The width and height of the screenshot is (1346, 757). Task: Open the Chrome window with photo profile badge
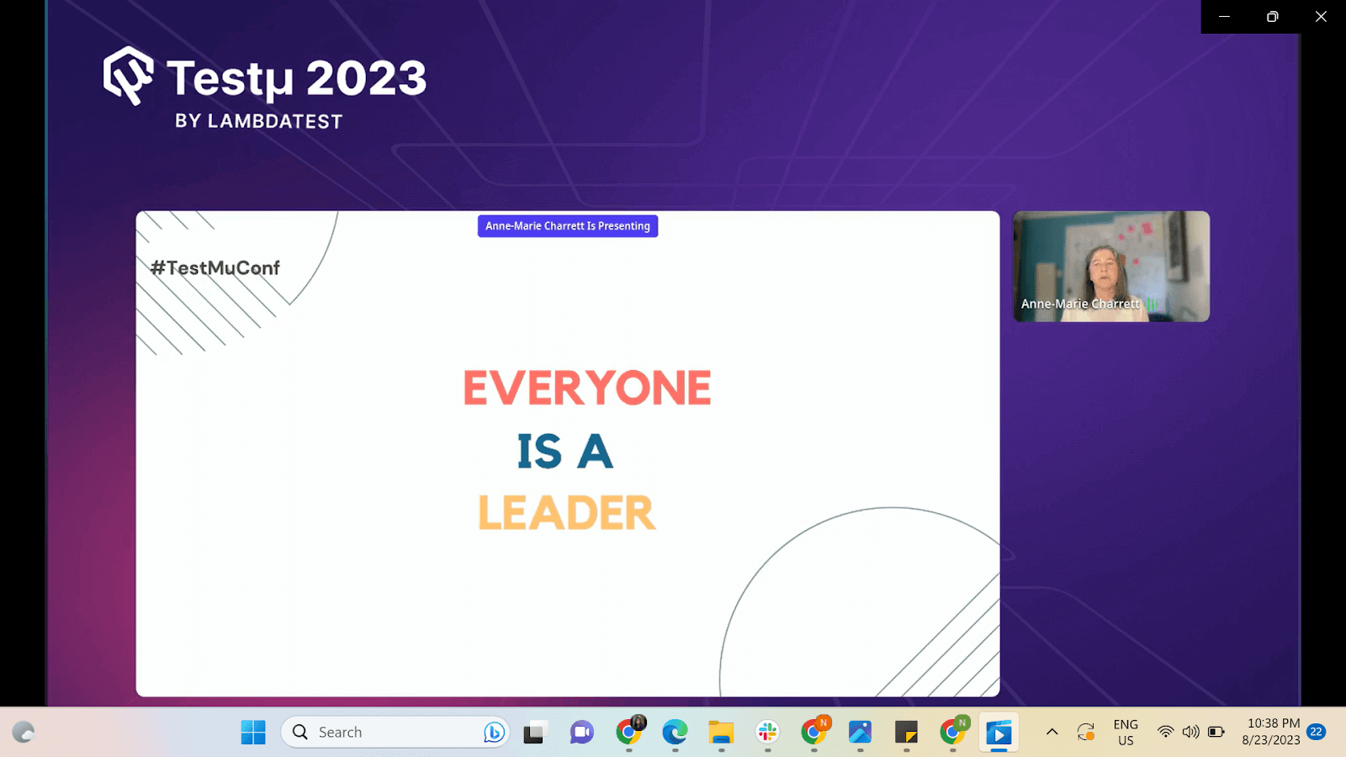tap(628, 733)
